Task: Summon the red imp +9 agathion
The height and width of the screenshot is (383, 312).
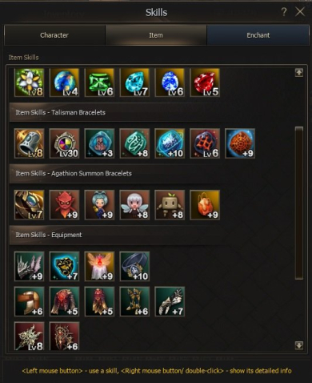Action: (65, 205)
